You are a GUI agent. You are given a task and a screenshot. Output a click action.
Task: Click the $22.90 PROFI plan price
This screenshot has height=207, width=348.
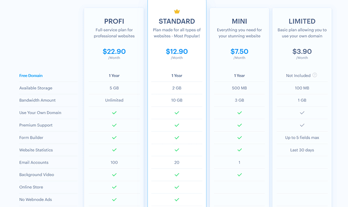click(x=114, y=52)
